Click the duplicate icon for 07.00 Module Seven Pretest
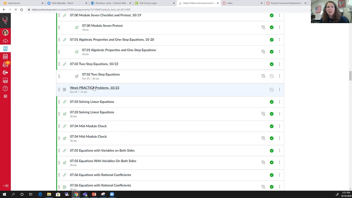352x198 pixels. coord(263,27)
